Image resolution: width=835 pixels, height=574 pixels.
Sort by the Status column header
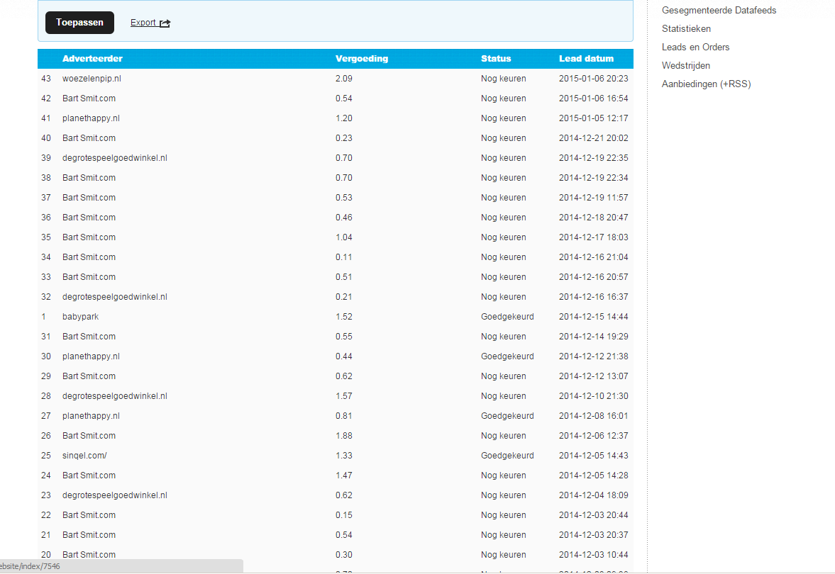[x=496, y=59]
